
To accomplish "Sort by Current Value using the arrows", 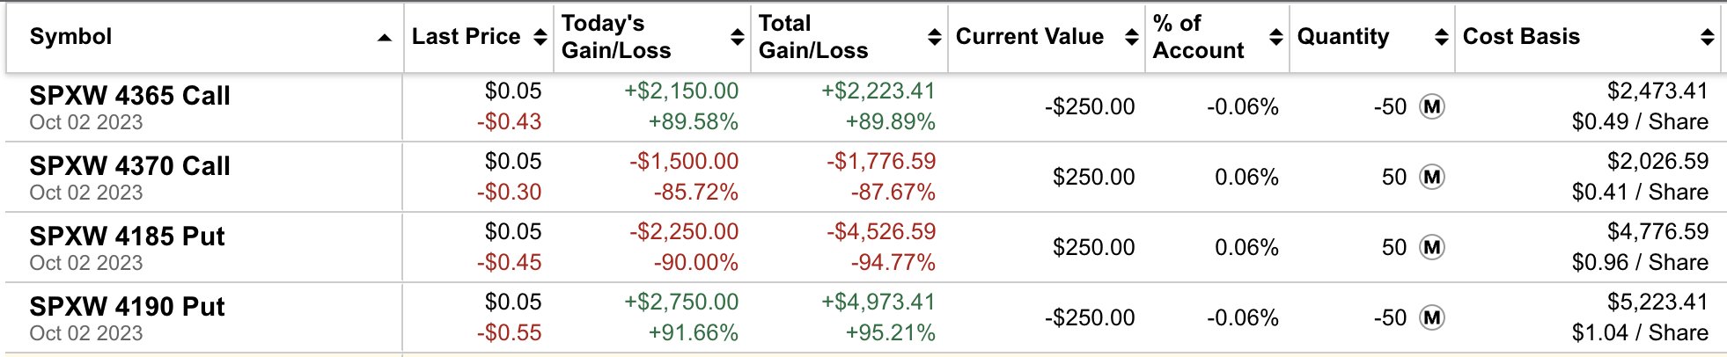I will tap(1131, 37).
